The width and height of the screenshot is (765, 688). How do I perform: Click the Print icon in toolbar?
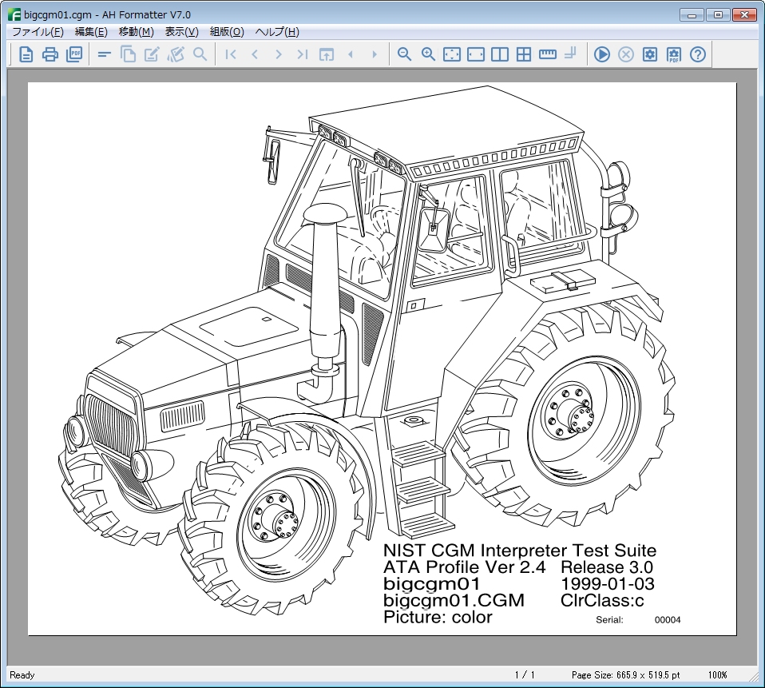pos(50,54)
